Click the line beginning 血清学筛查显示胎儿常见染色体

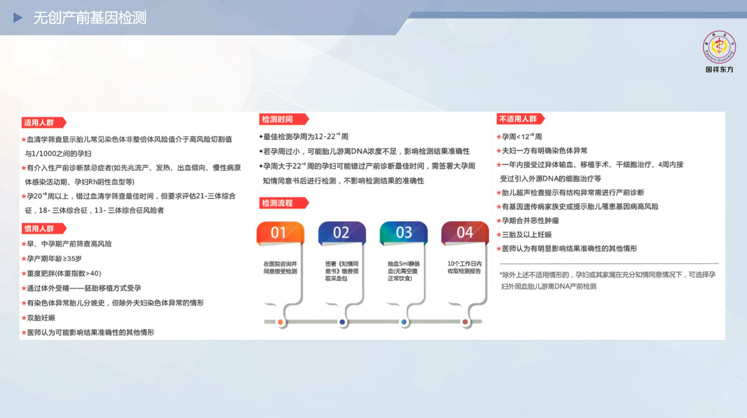click(126, 146)
